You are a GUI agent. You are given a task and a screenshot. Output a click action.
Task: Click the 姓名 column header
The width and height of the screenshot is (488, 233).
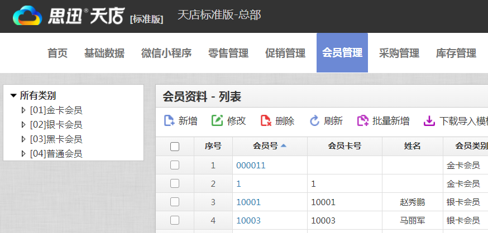point(413,146)
